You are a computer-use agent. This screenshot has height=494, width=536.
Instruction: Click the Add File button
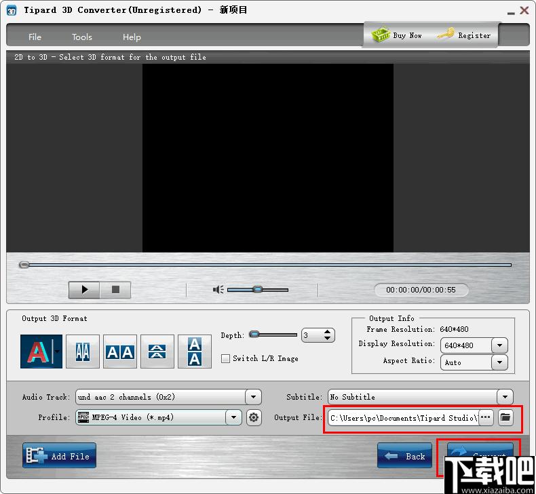coord(59,455)
